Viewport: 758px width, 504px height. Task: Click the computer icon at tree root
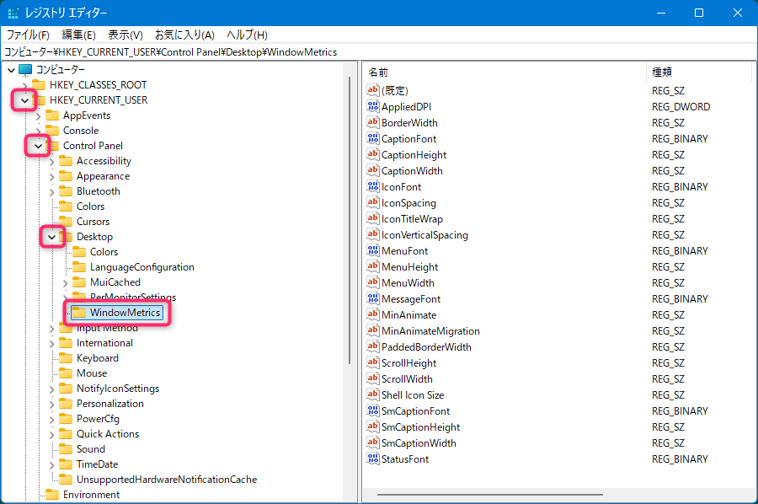25,70
